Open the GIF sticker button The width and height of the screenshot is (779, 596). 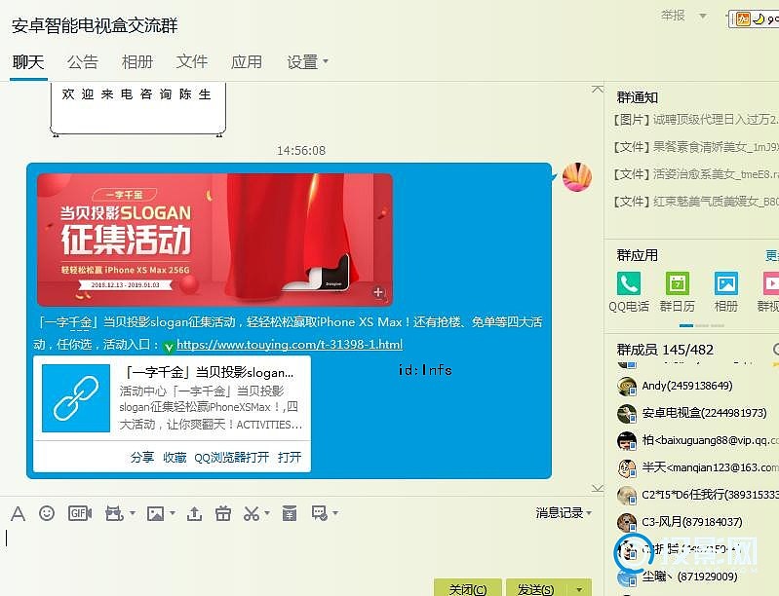point(80,513)
